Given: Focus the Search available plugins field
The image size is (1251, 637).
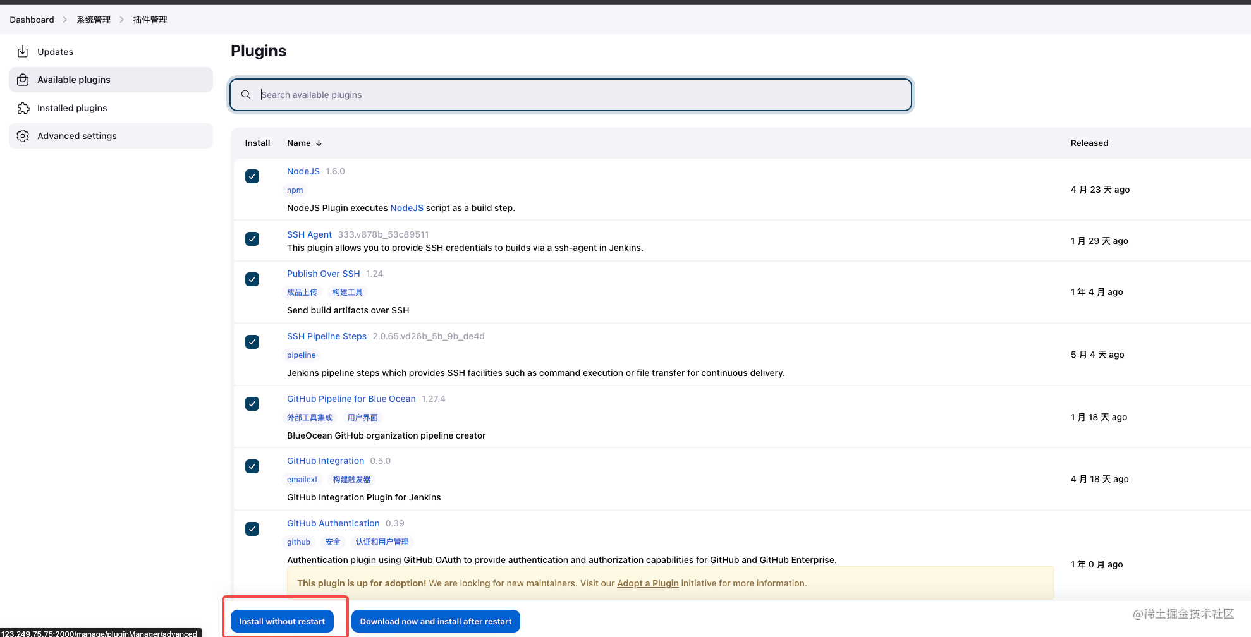Looking at the screenshot, I should [x=582, y=95].
